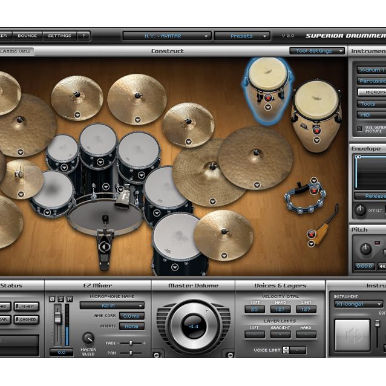Viewport: 386px width, 386px height.
Task: Enable the Use Generic Picture checkbox
Action: tap(359, 129)
